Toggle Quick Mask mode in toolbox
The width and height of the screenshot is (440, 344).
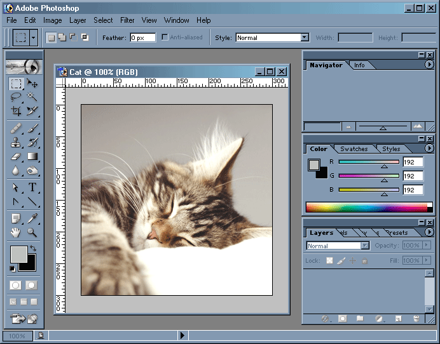[x=31, y=286]
